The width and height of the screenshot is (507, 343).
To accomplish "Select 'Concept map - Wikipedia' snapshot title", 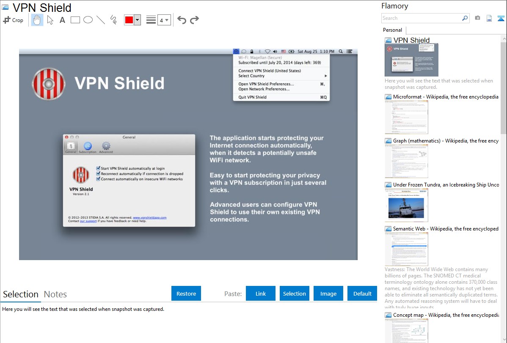I will pos(446,315).
